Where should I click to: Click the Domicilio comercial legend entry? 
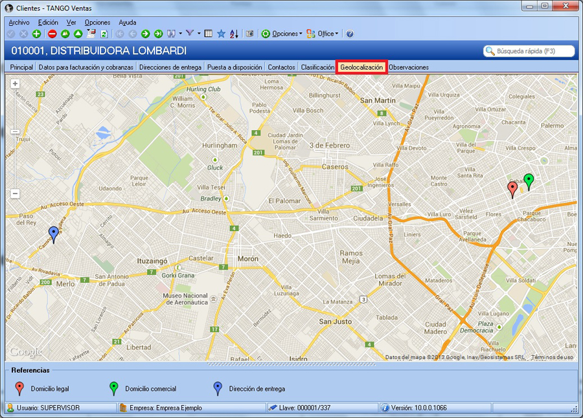pos(143,389)
